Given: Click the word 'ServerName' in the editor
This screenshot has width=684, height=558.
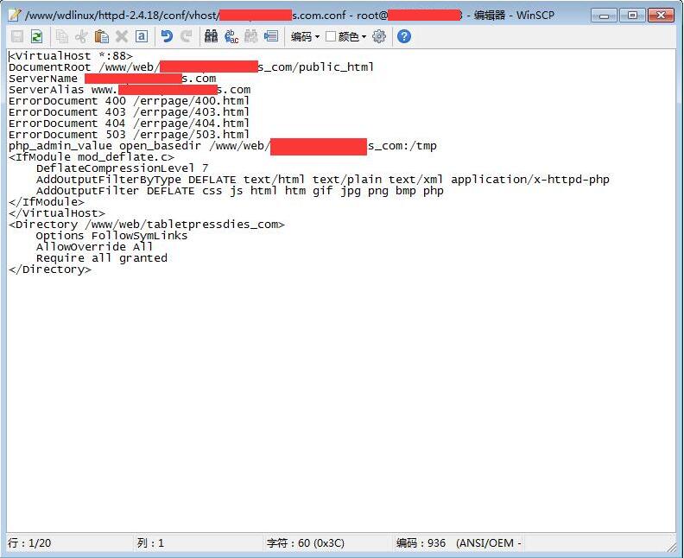Looking at the screenshot, I should pyautogui.click(x=43, y=79).
